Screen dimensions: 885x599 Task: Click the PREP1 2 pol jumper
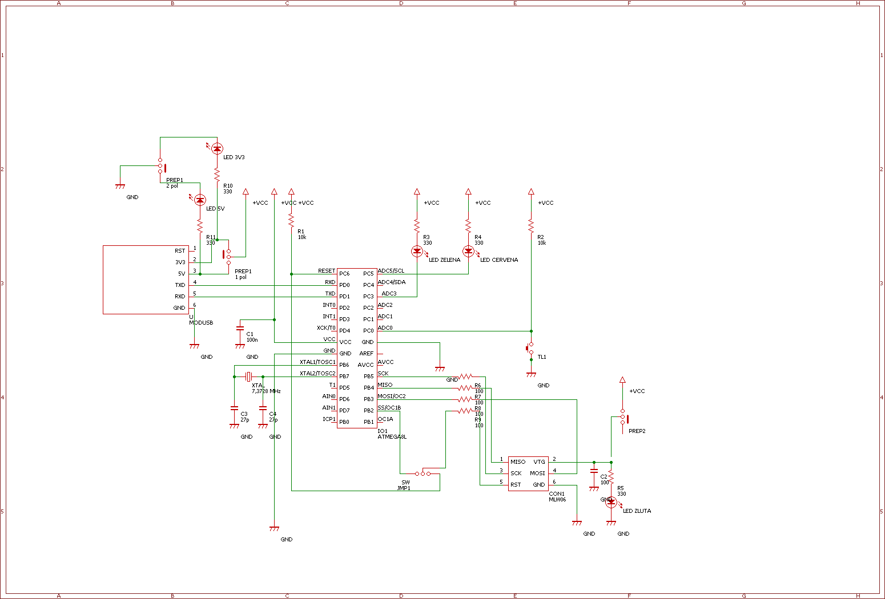pyautogui.click(x=161, y=167)
